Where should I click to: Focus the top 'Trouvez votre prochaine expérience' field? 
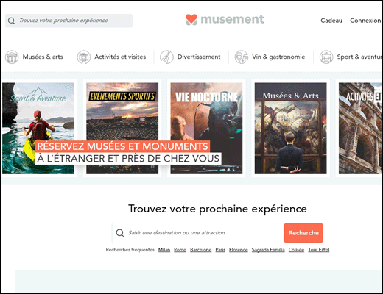tap(68, 21)
